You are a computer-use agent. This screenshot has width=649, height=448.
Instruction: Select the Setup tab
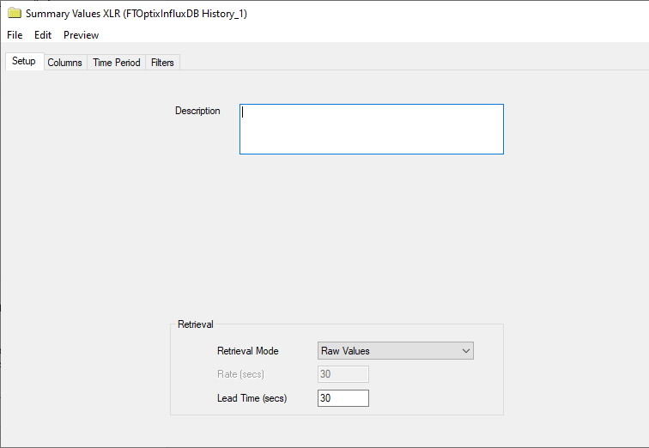coord(24,61)
